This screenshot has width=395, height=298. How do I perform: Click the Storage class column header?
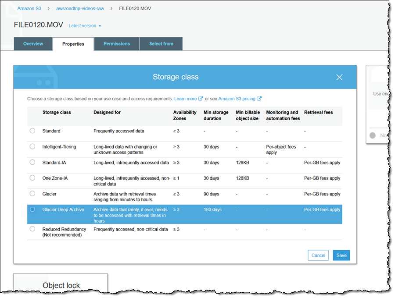click(57, 112)
